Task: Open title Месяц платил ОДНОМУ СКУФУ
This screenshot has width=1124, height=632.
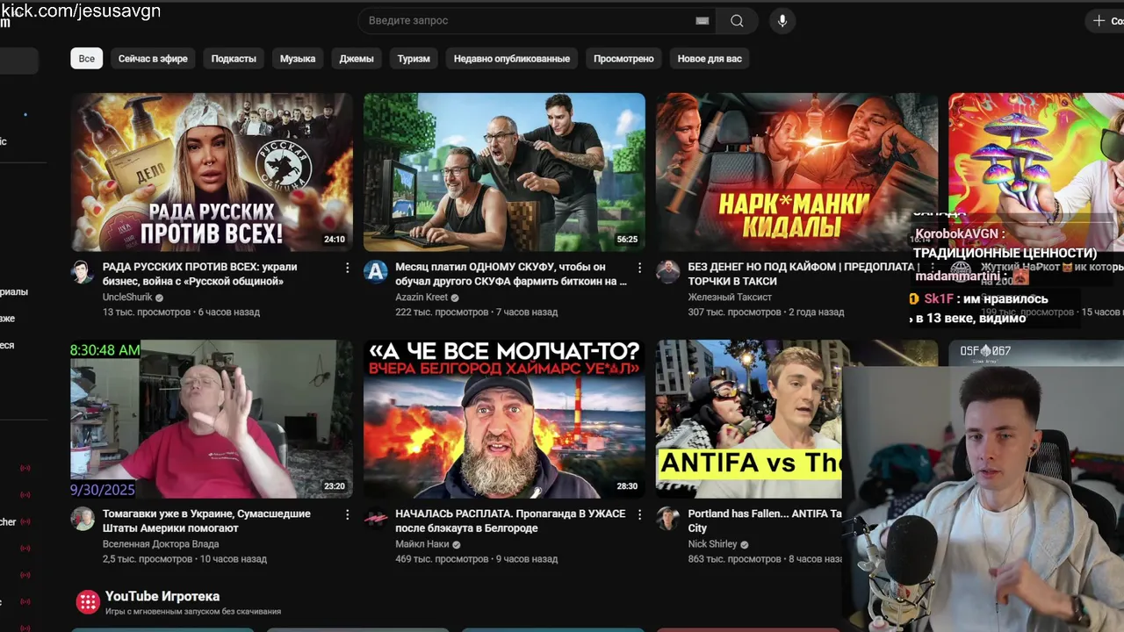Action: click(x=511, y=274)
